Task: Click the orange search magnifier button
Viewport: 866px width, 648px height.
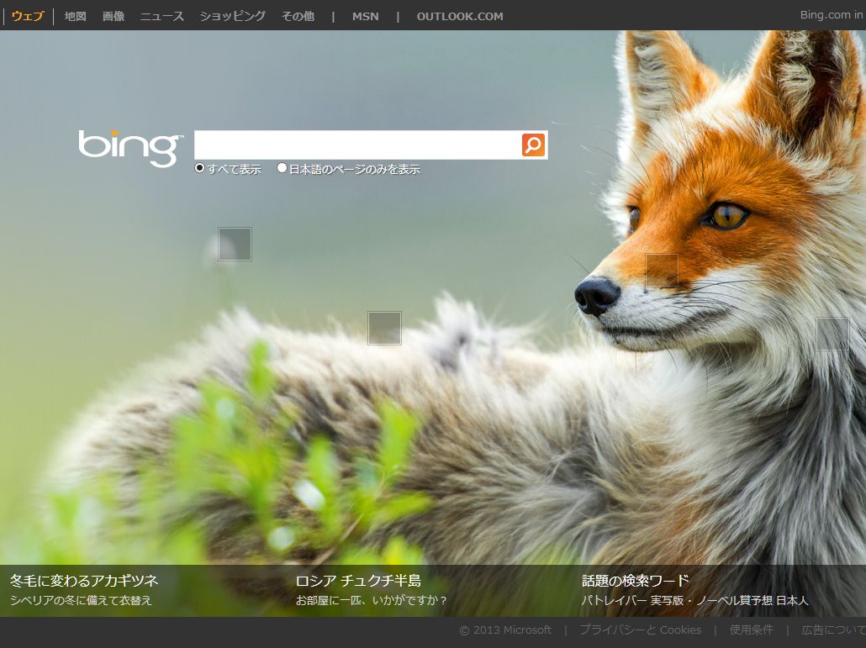Action: click(x=533, y=145)
